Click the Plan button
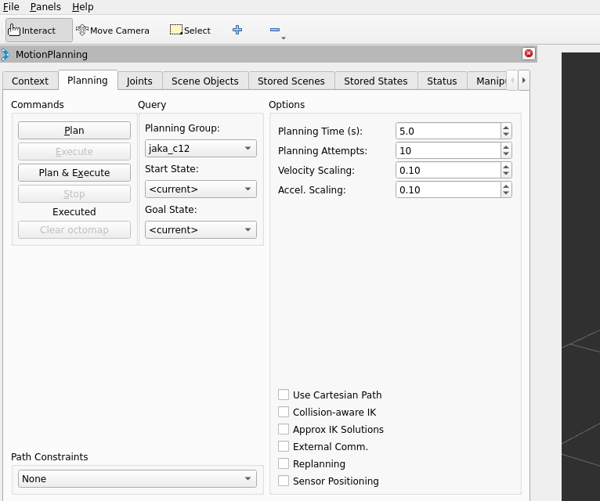This screenshot has width=600, height=501. pyautogui.click(x=74, y=131)
